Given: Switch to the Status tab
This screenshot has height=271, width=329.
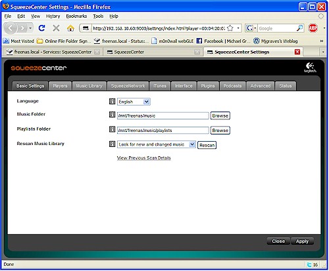Looking at the screenshot, I should 286,86.
